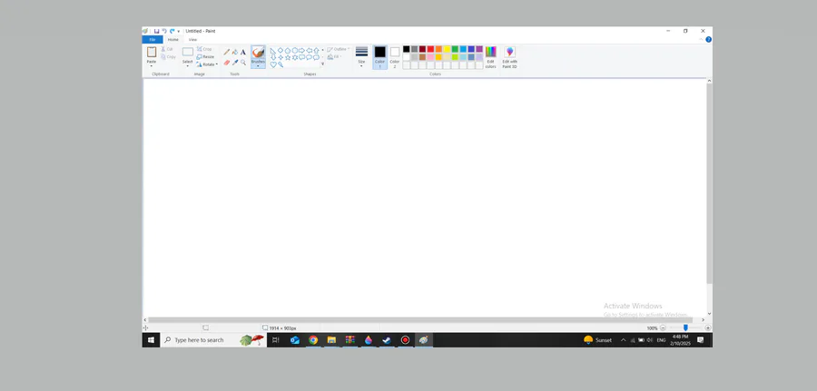This screenshot has width=817, height=391.
Task: Click the zoom out minus button
Action: coord(663,328)
